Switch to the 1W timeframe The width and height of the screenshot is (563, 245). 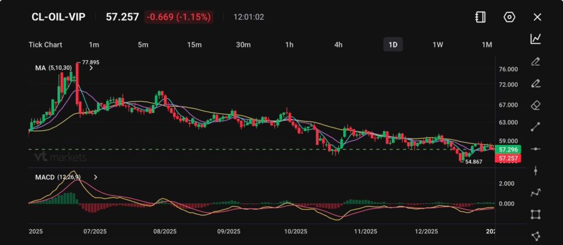[438, 44]
